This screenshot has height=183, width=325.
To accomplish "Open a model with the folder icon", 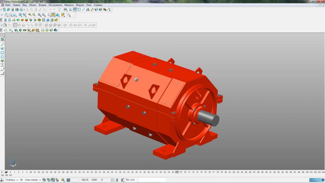I will point(8,9).
